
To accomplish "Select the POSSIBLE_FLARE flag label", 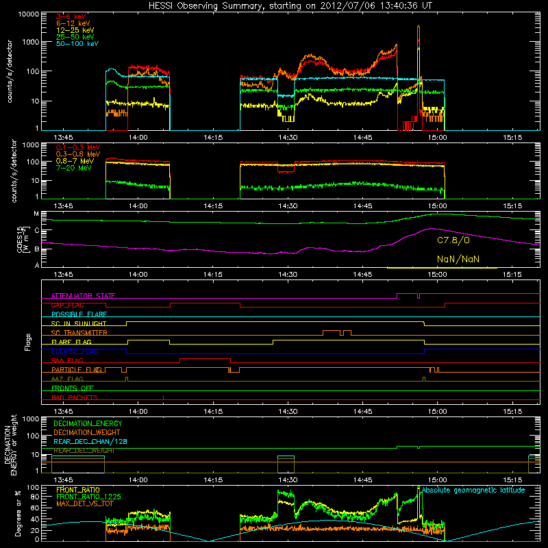I will coord(79,314).
